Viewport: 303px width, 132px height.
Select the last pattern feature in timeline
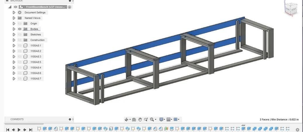[x=287, y=128]
